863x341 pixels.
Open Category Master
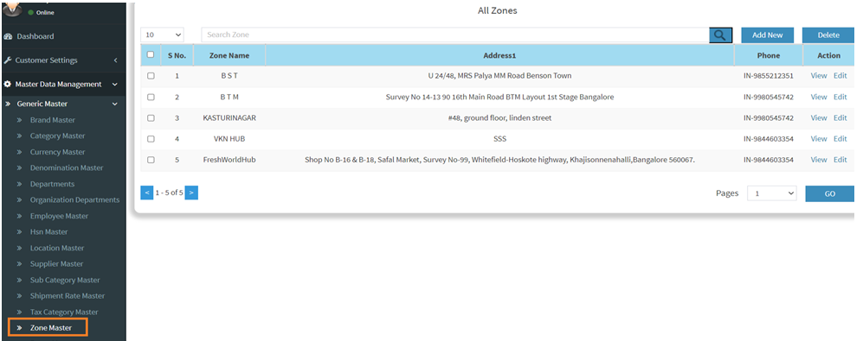pyautogui.click(x=58, y=136)
